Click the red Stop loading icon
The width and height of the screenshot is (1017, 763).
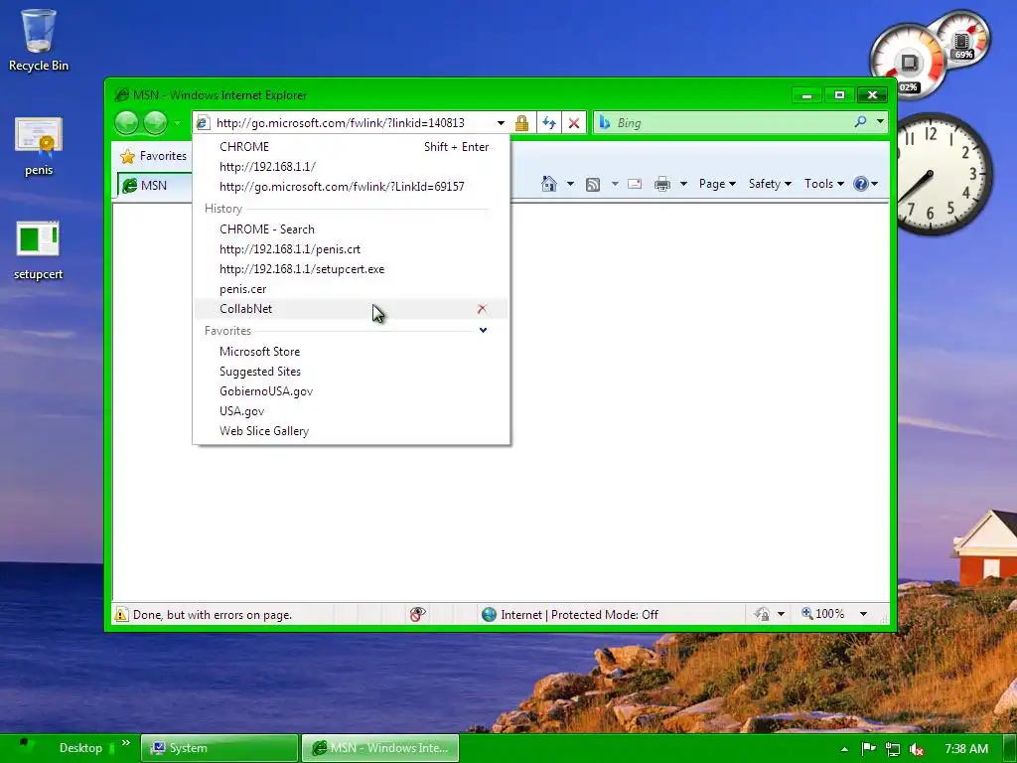coord(574,122)
